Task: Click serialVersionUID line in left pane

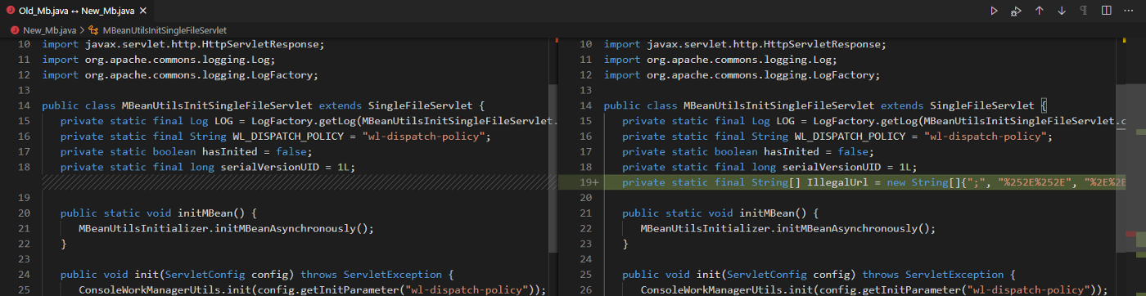Action: coord(208,168)
